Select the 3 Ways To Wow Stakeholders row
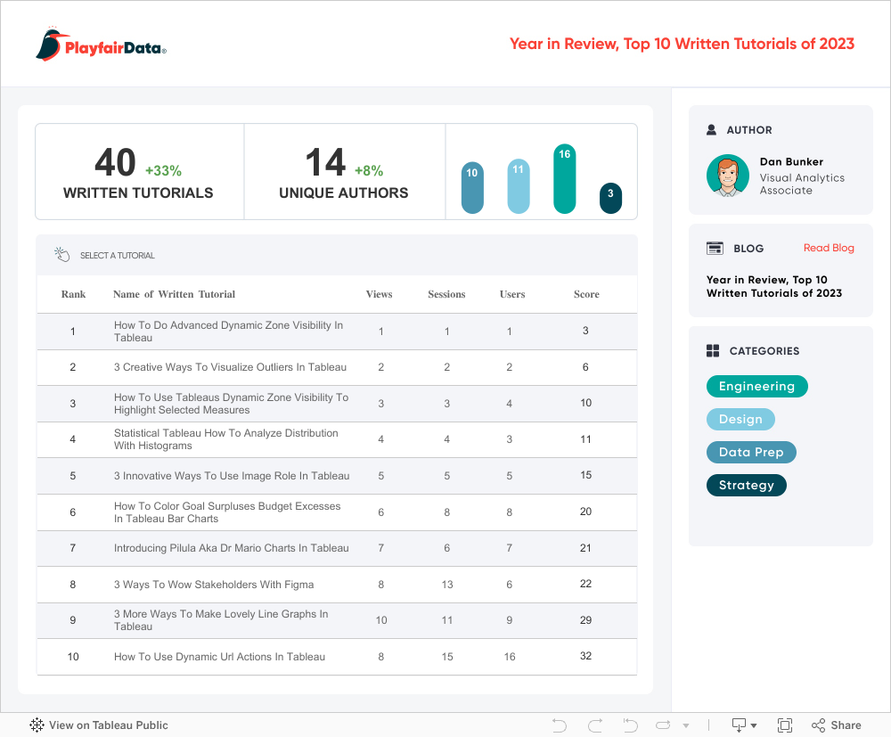This screenshot has height=737, width=891. (x=214, y=585)
